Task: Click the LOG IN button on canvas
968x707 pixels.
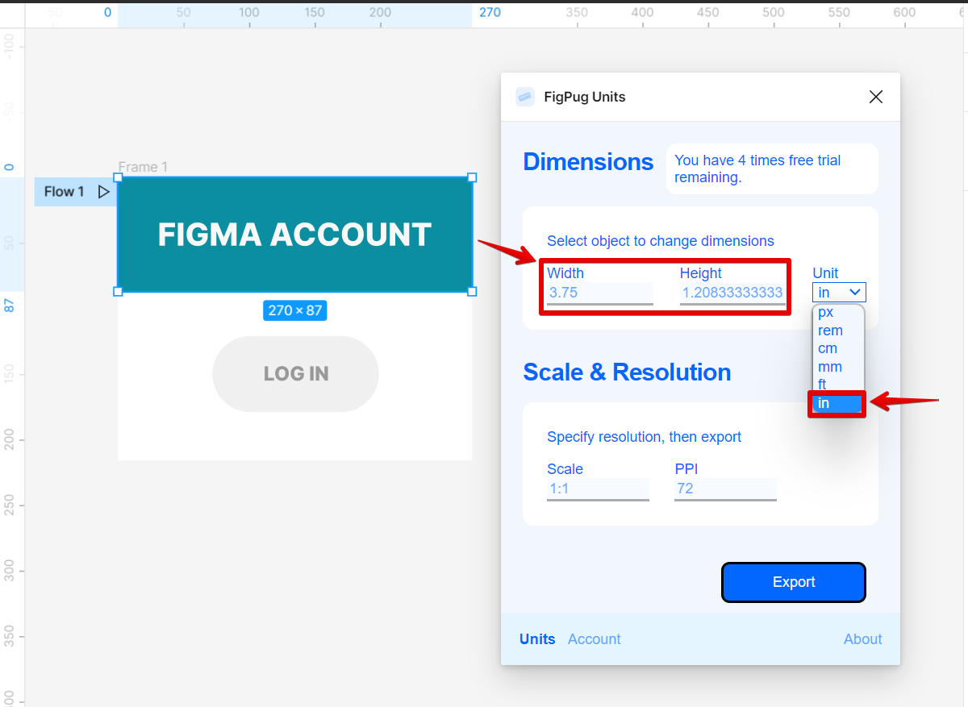Action: coord(295,374)
